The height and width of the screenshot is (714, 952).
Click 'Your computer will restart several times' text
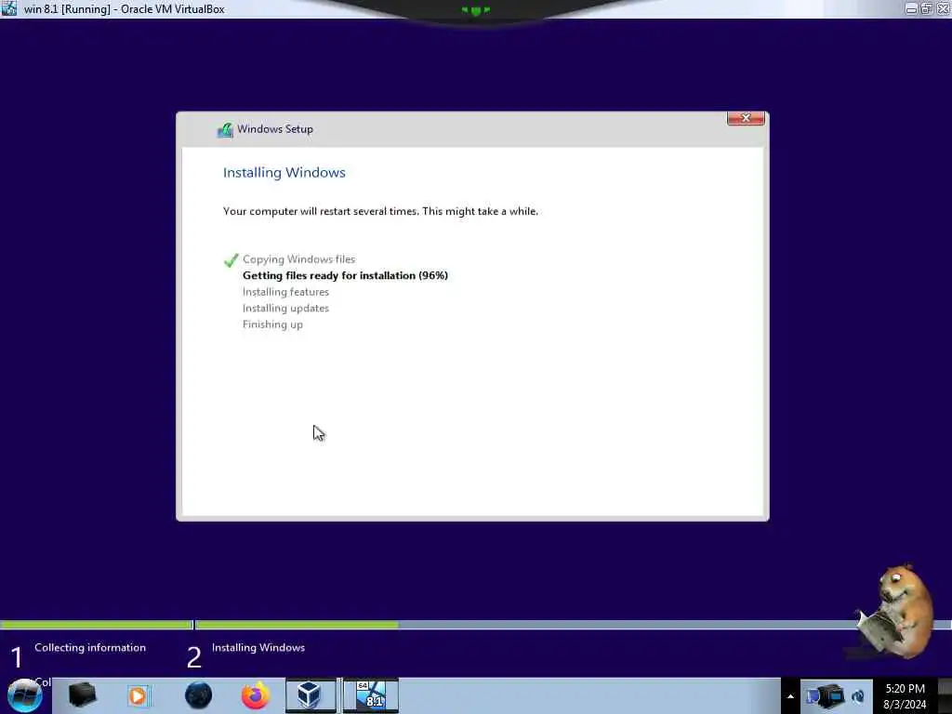coord(380,211)
